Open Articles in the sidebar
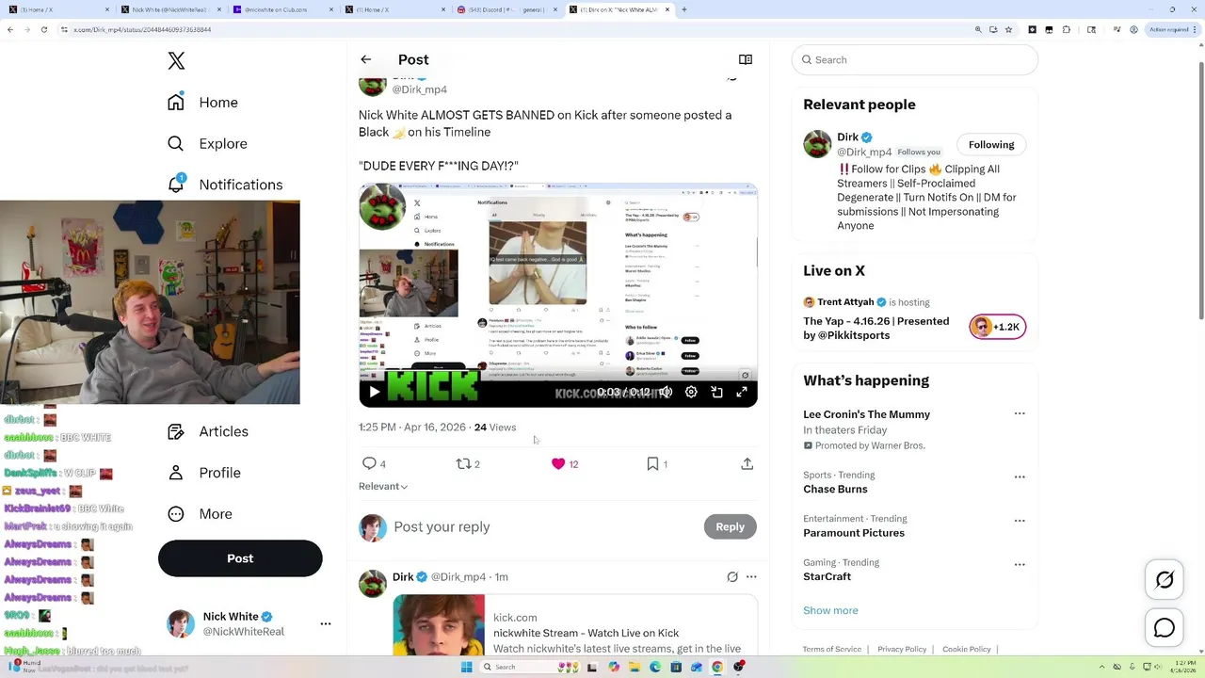The height and width of the screenshot is (678, 1205). coord(209,431)
